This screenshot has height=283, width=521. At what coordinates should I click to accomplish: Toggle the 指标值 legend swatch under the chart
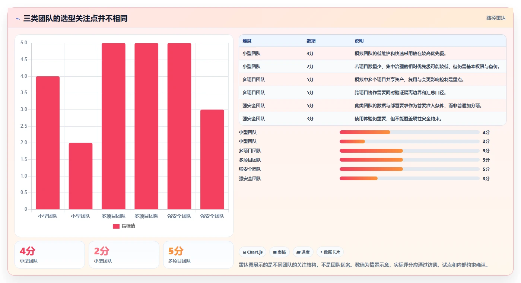pos(116,226)
